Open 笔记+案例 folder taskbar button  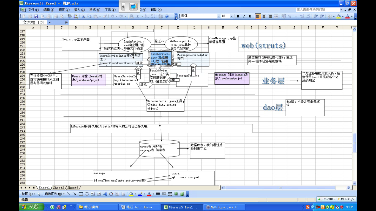tap(97, 207)
